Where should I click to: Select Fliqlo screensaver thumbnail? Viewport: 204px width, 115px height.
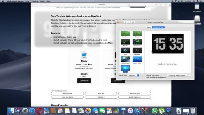pyautogui.click(x=125, y=68)
